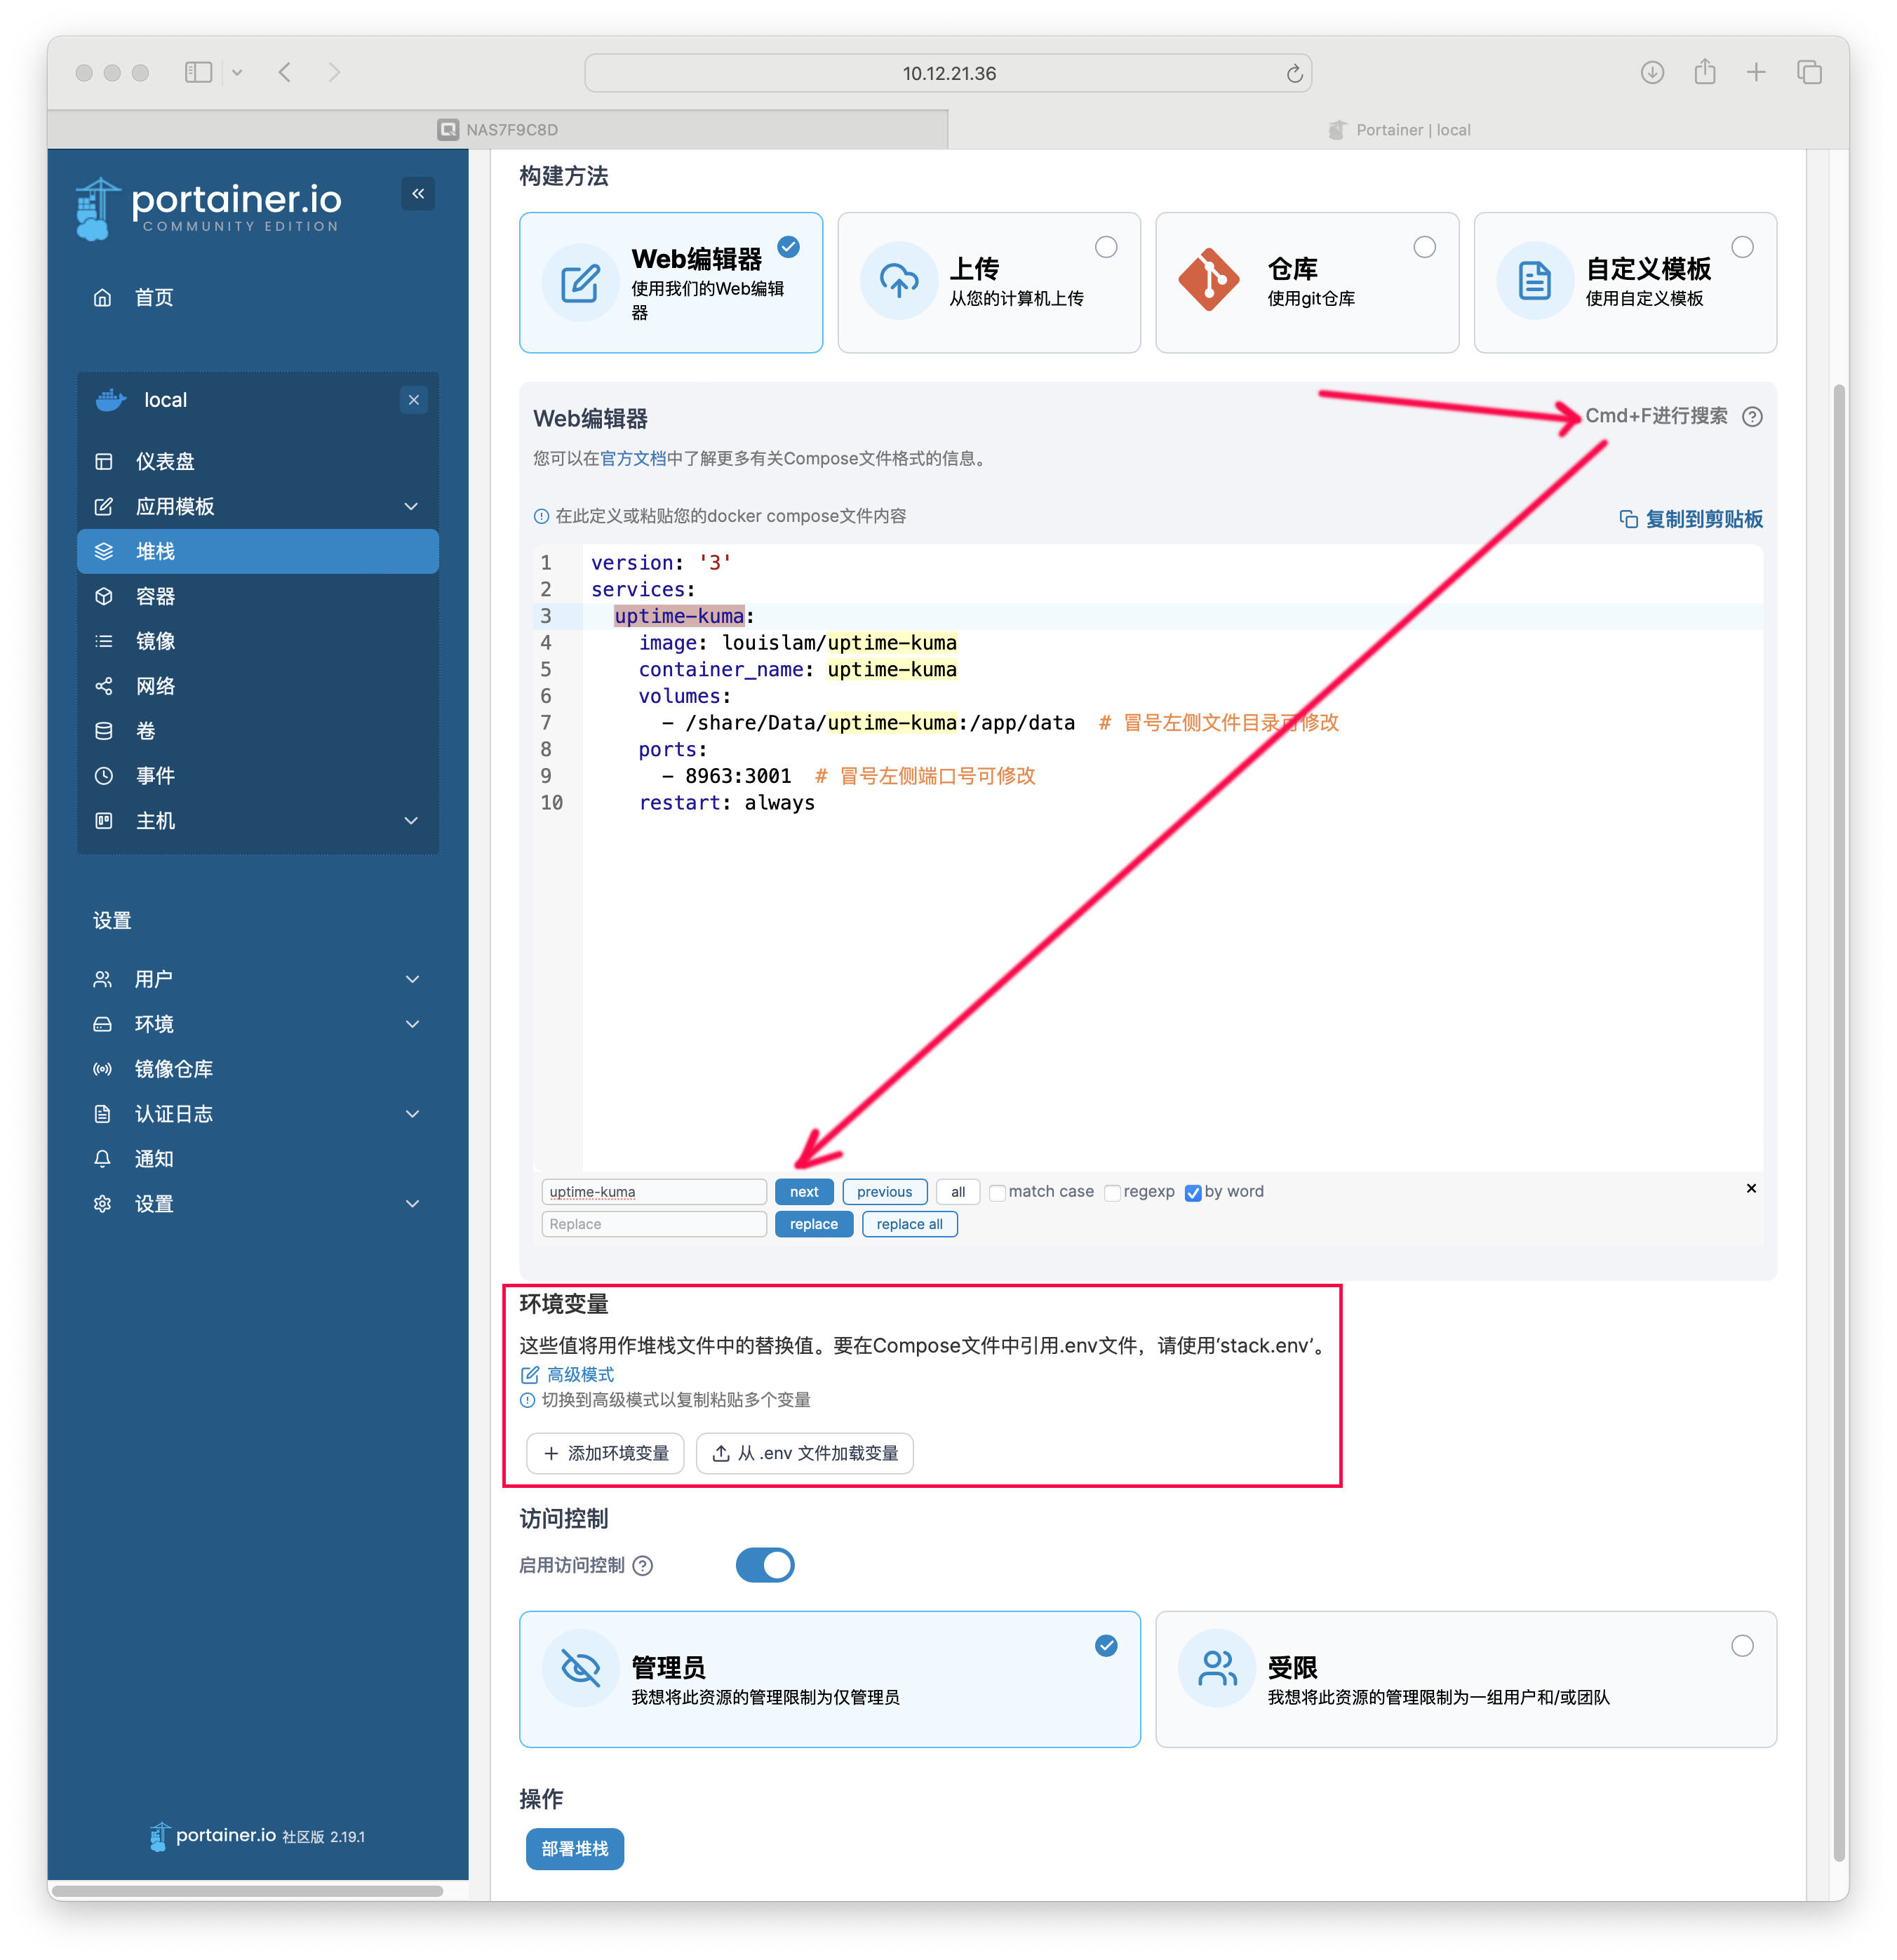Viewport: 1897px width, 1960px height.
Task: Open 镜像仓库 radio icon in settings
Action: tap(102, 1069)
